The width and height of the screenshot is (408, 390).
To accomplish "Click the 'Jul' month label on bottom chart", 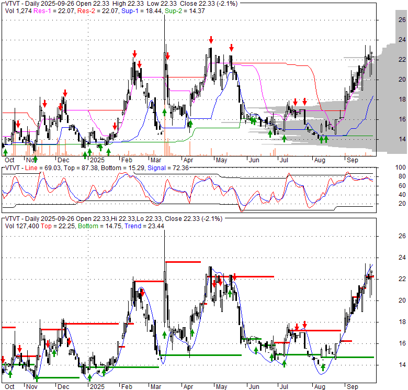I will tap(284, 387).
